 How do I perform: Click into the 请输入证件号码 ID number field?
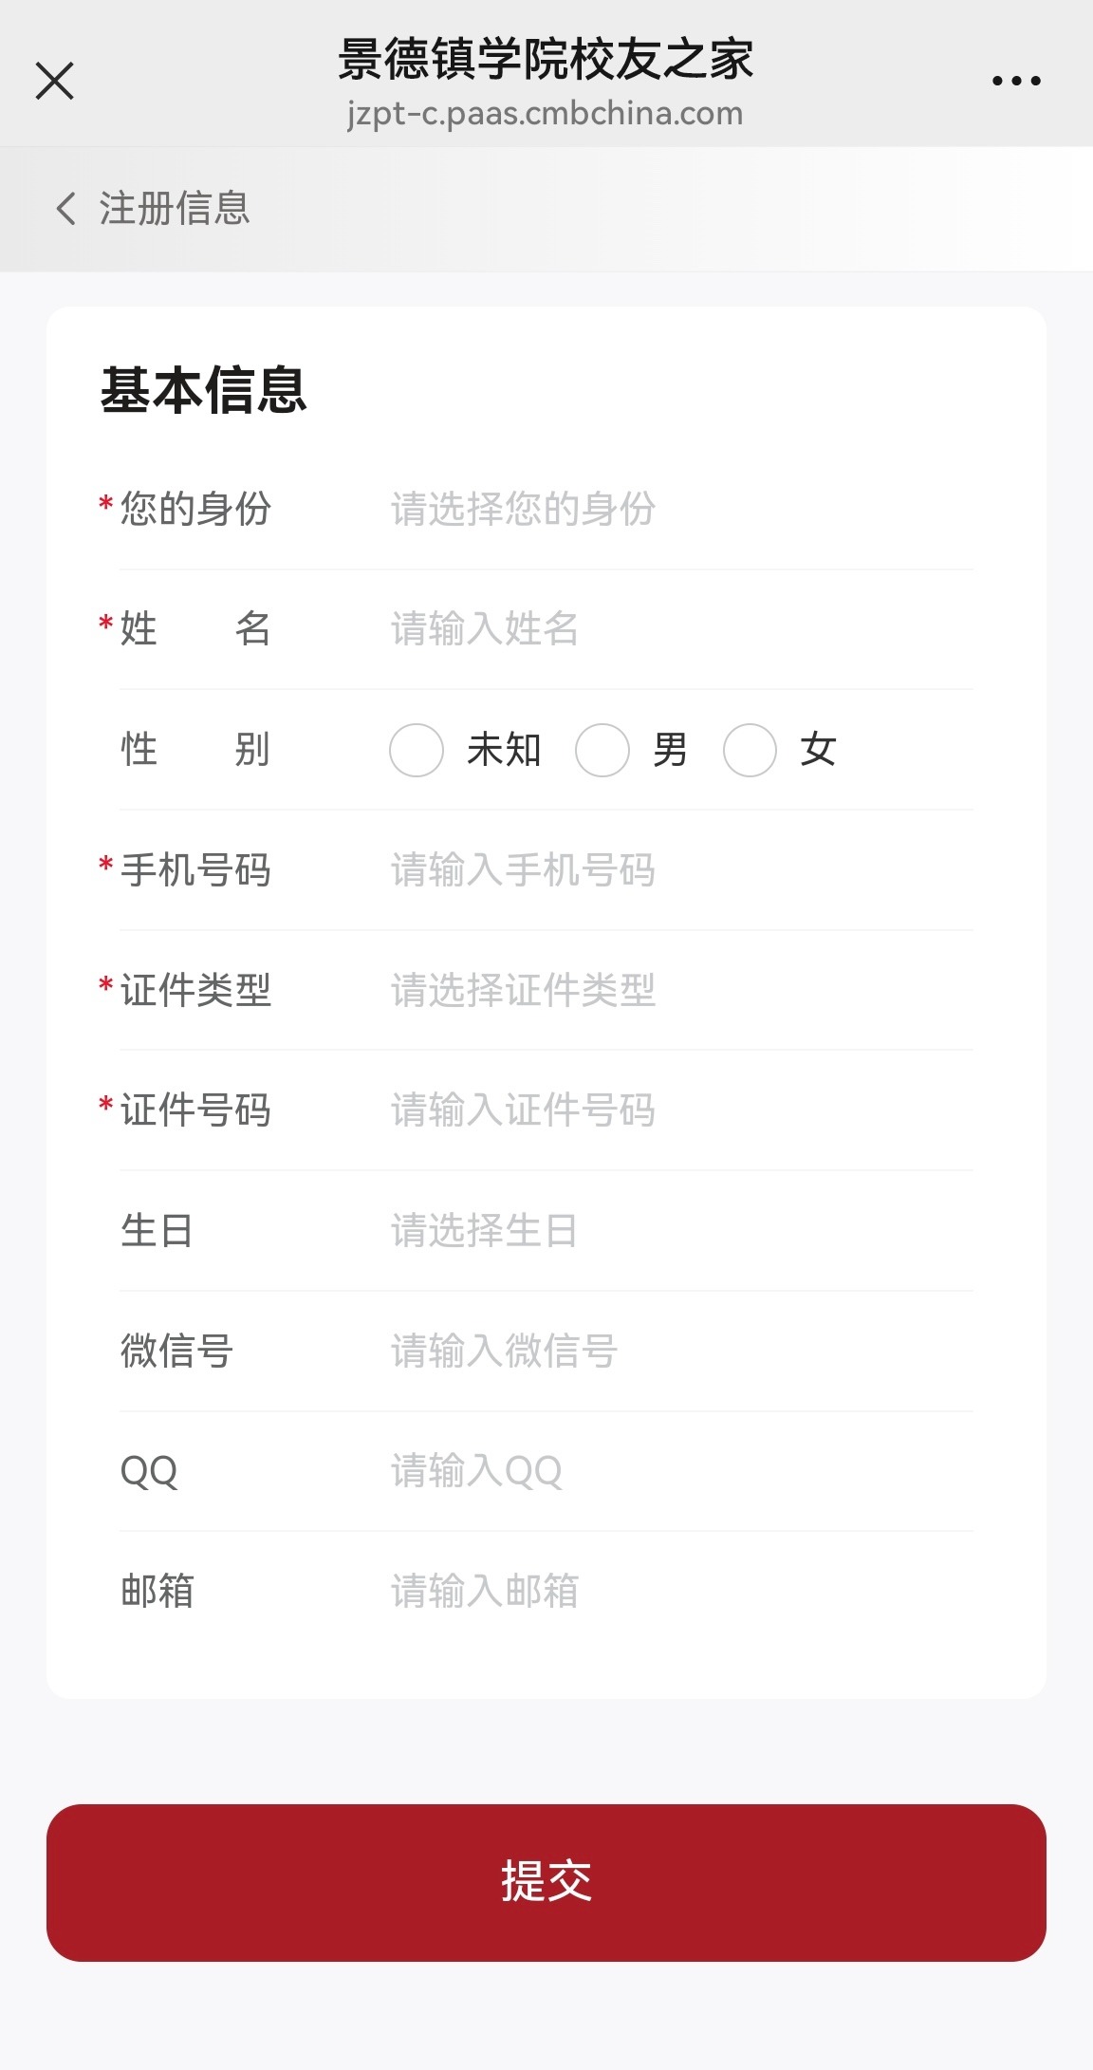[x=664, y=1110]
